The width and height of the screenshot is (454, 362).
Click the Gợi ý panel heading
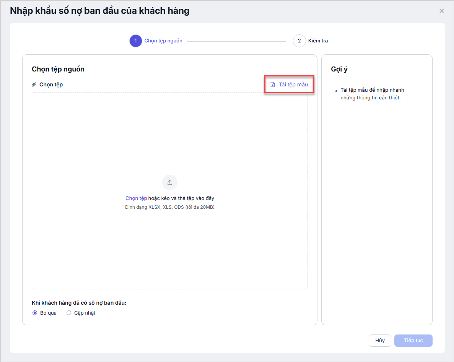point(339,69)
